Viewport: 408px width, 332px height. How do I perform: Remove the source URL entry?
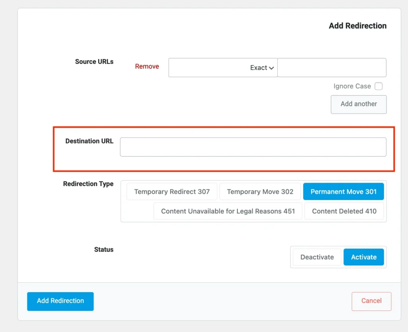(x=147, y=66)
